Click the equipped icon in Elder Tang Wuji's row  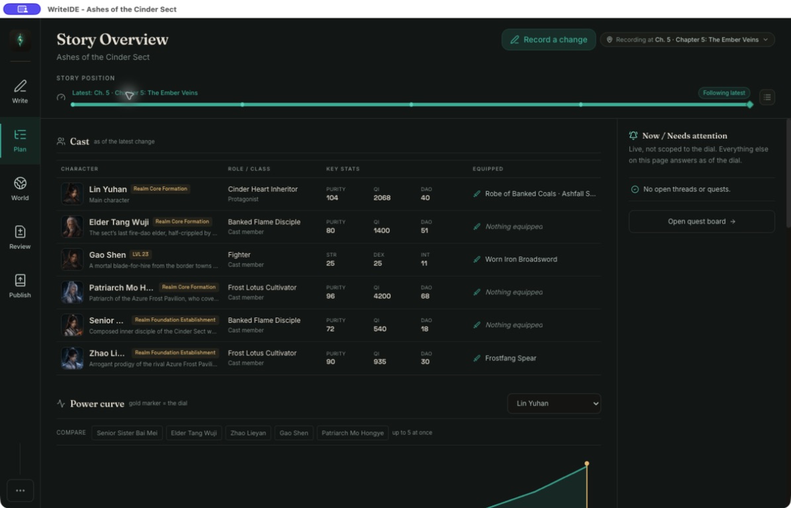tap(477, 227)
